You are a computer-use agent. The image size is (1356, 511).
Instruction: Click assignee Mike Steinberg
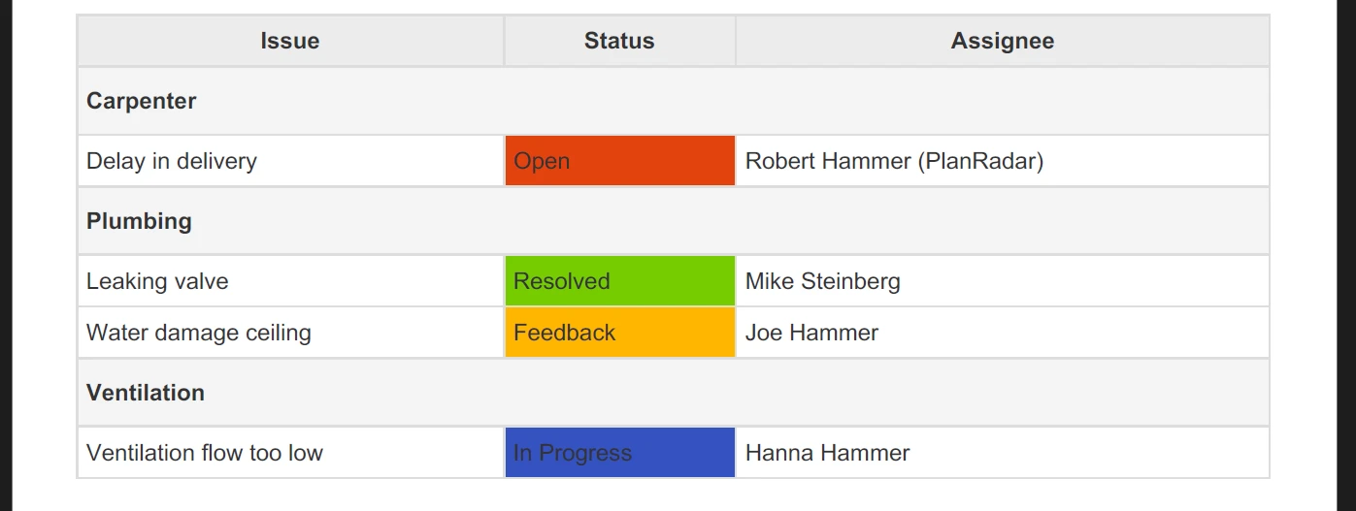822,281
